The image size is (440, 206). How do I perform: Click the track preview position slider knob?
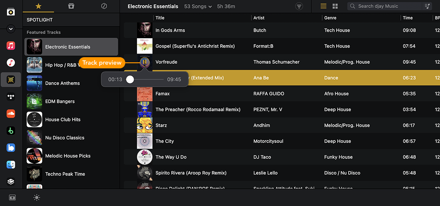pos(130,80)
